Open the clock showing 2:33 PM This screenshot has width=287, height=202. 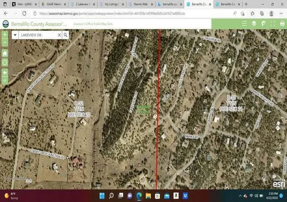[273, 196]
